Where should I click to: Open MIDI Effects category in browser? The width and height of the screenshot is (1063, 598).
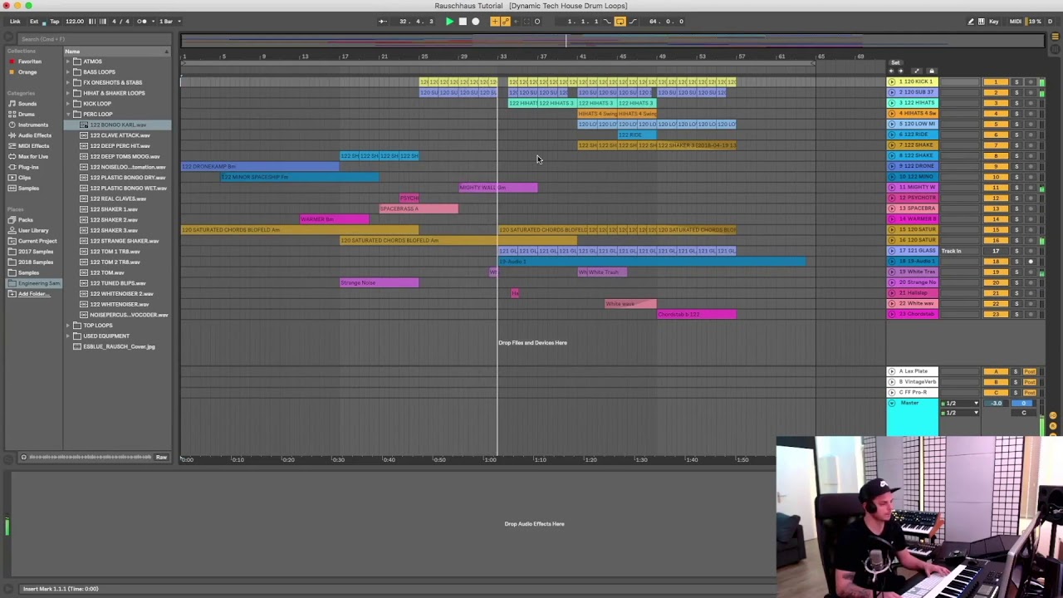pyautogui.click(x=34, y=146)
